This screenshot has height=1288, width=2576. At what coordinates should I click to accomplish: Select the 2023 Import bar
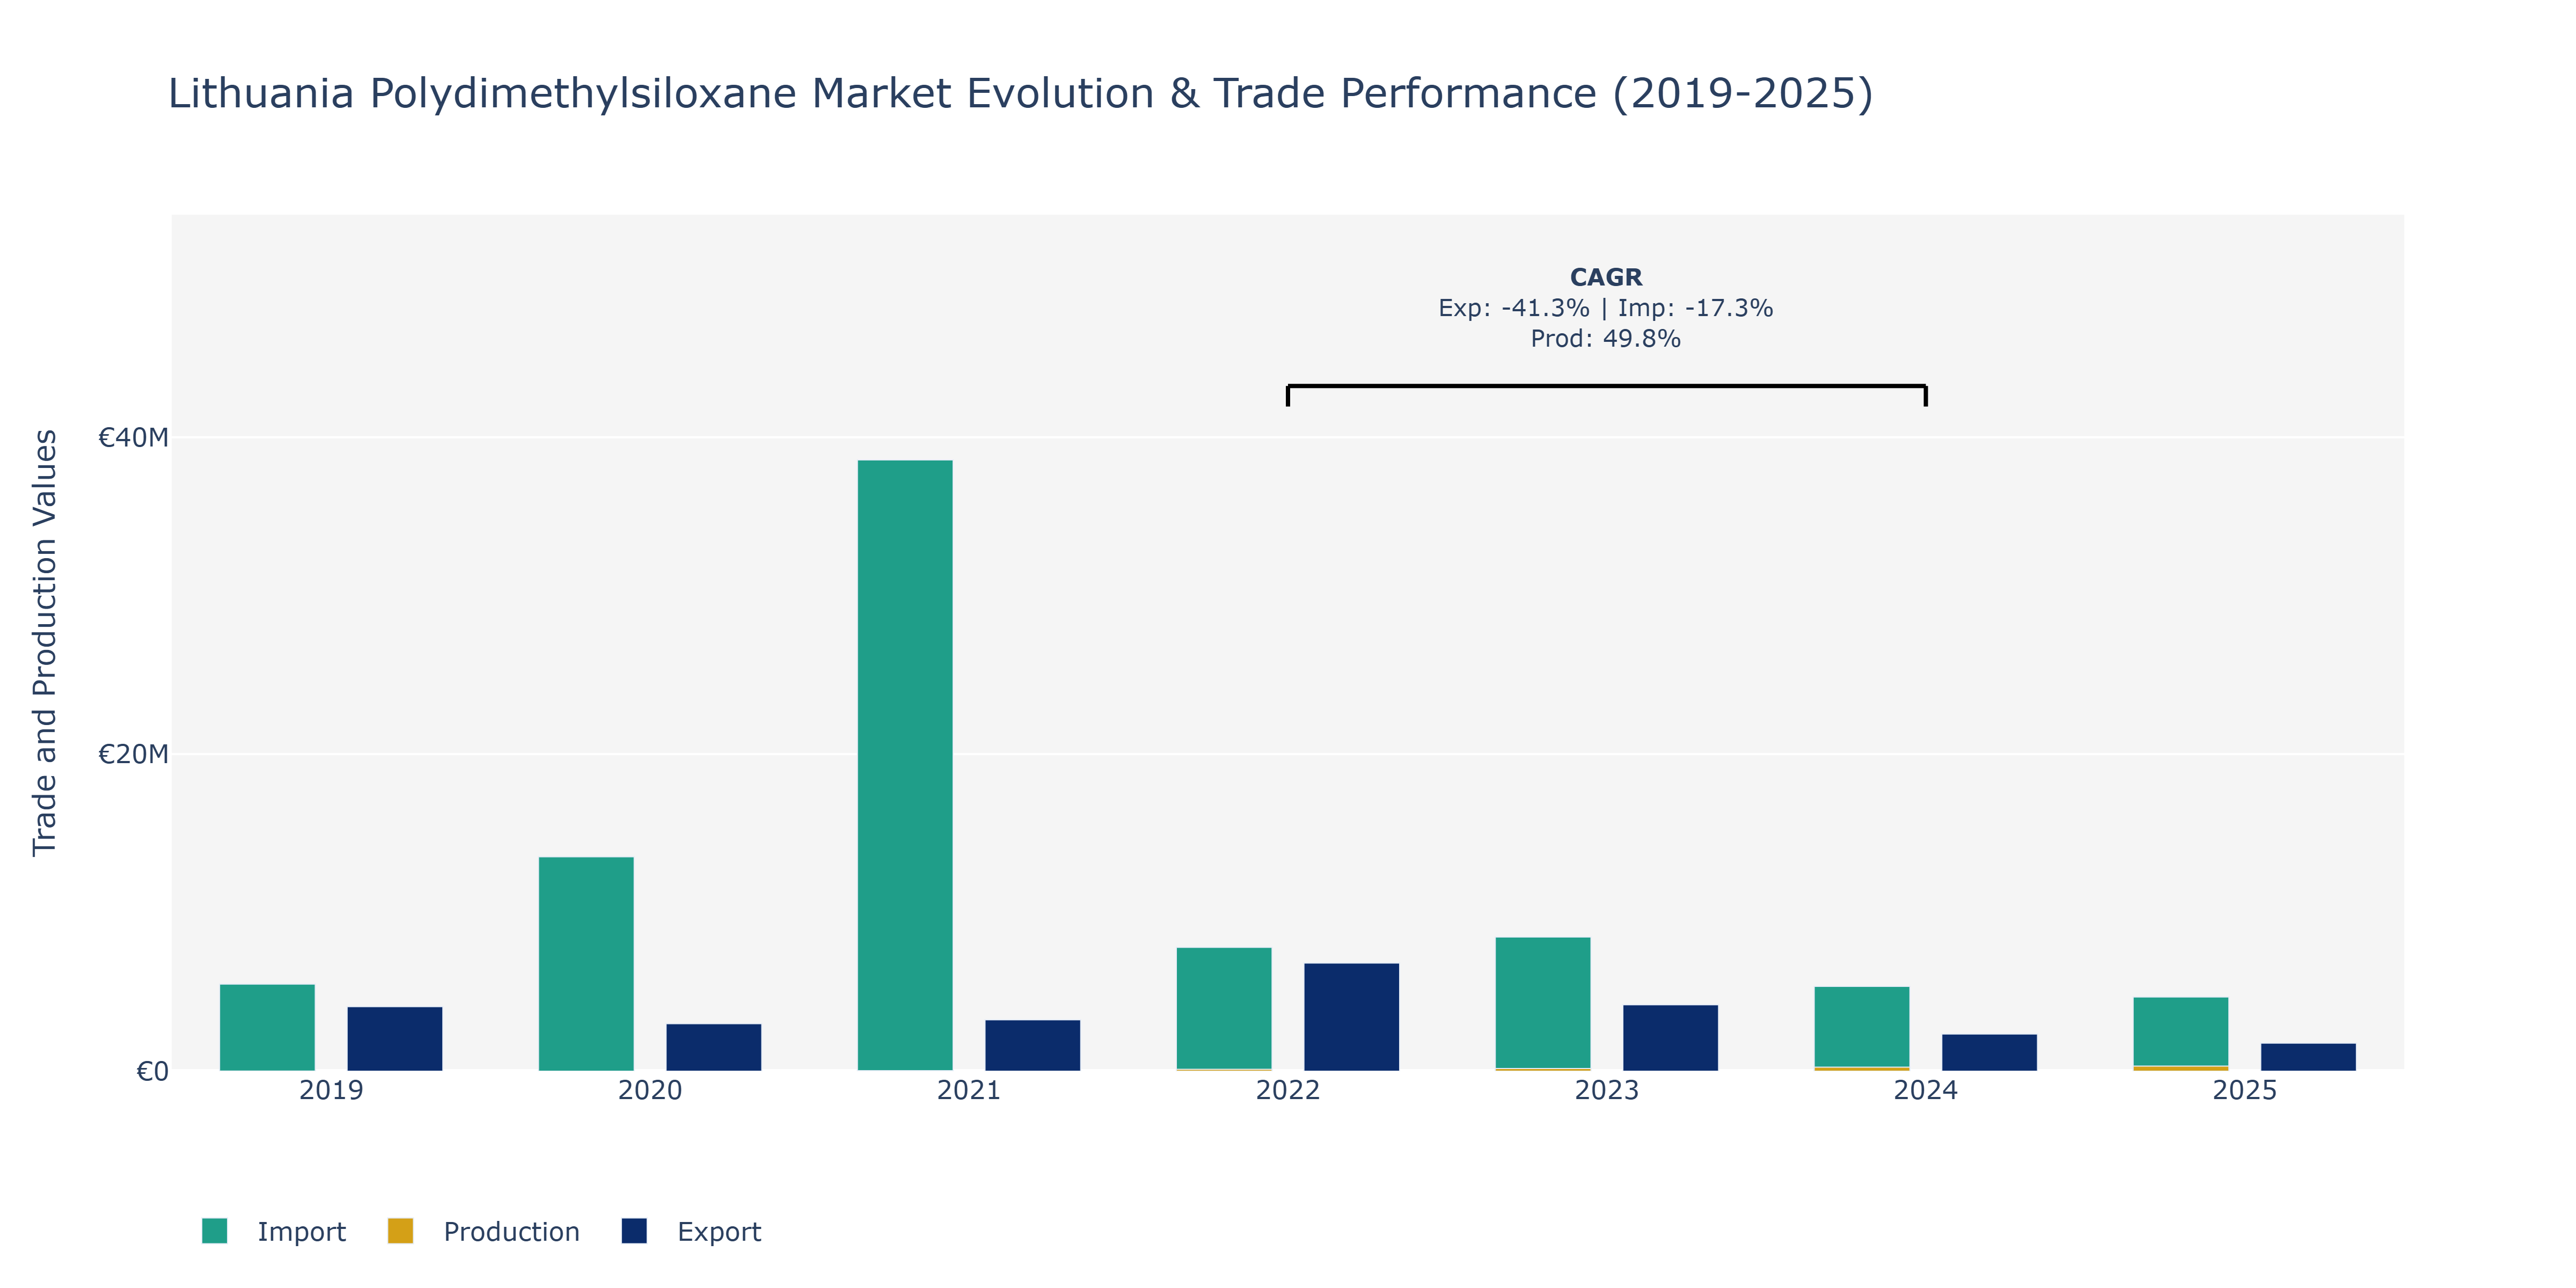tap(1543, 1003)
